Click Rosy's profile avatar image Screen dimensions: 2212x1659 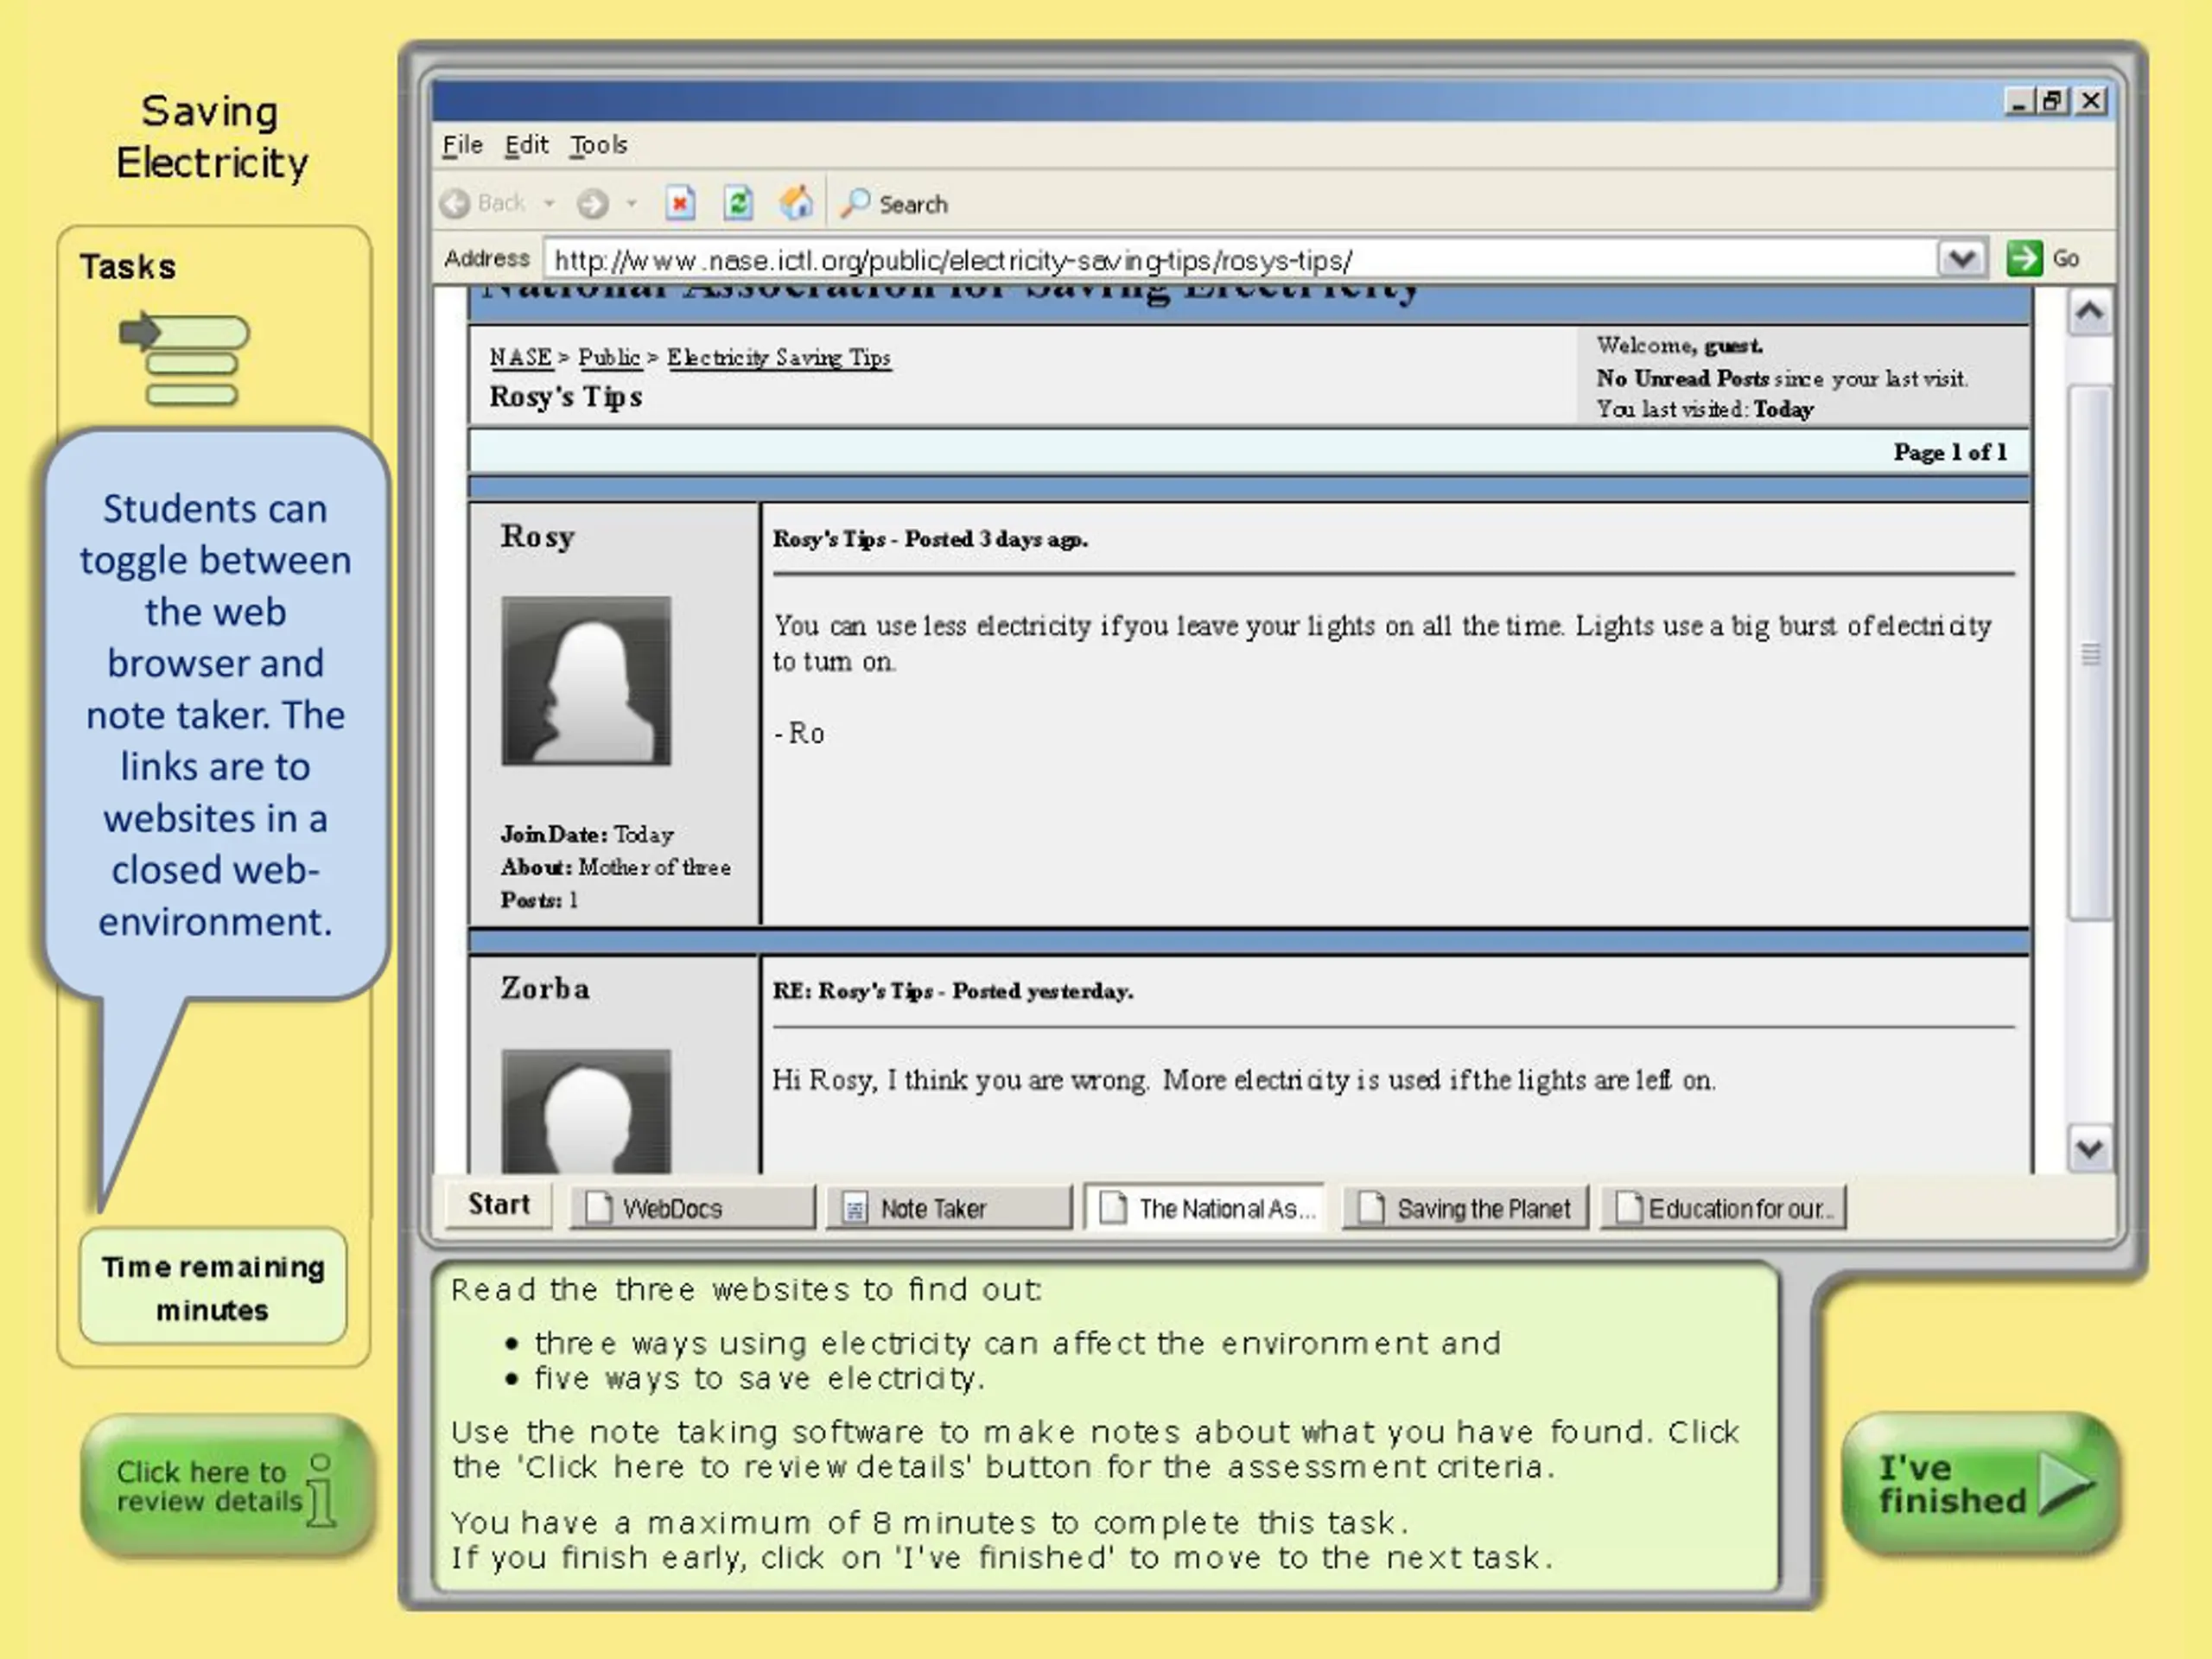[586, 681]
